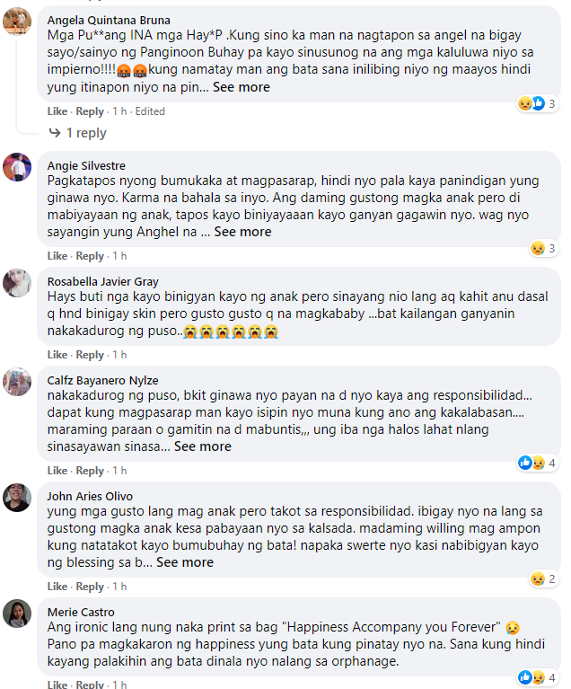Open sad reactions on John Aries Olivo's comment
Image resolution: width=571 pixels, height=689 pixels.
tap(544, 579)
